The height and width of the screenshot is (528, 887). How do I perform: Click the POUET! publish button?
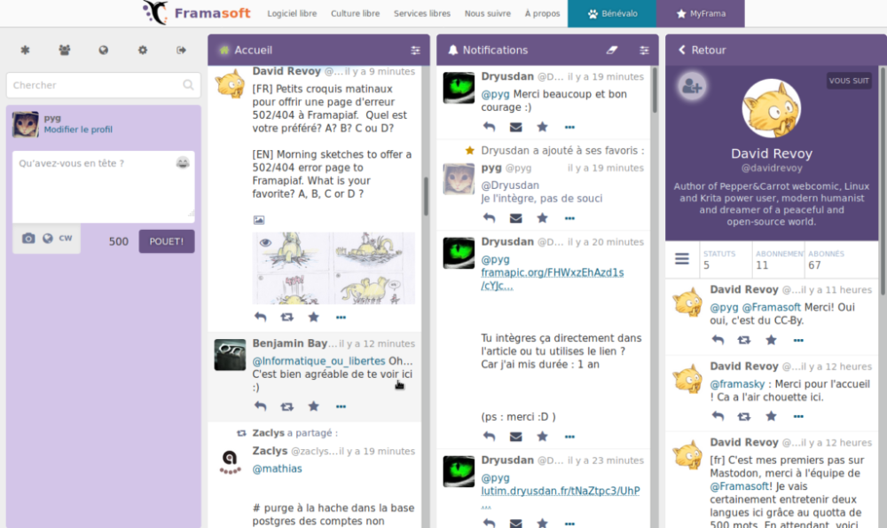(x=167, y=241)
